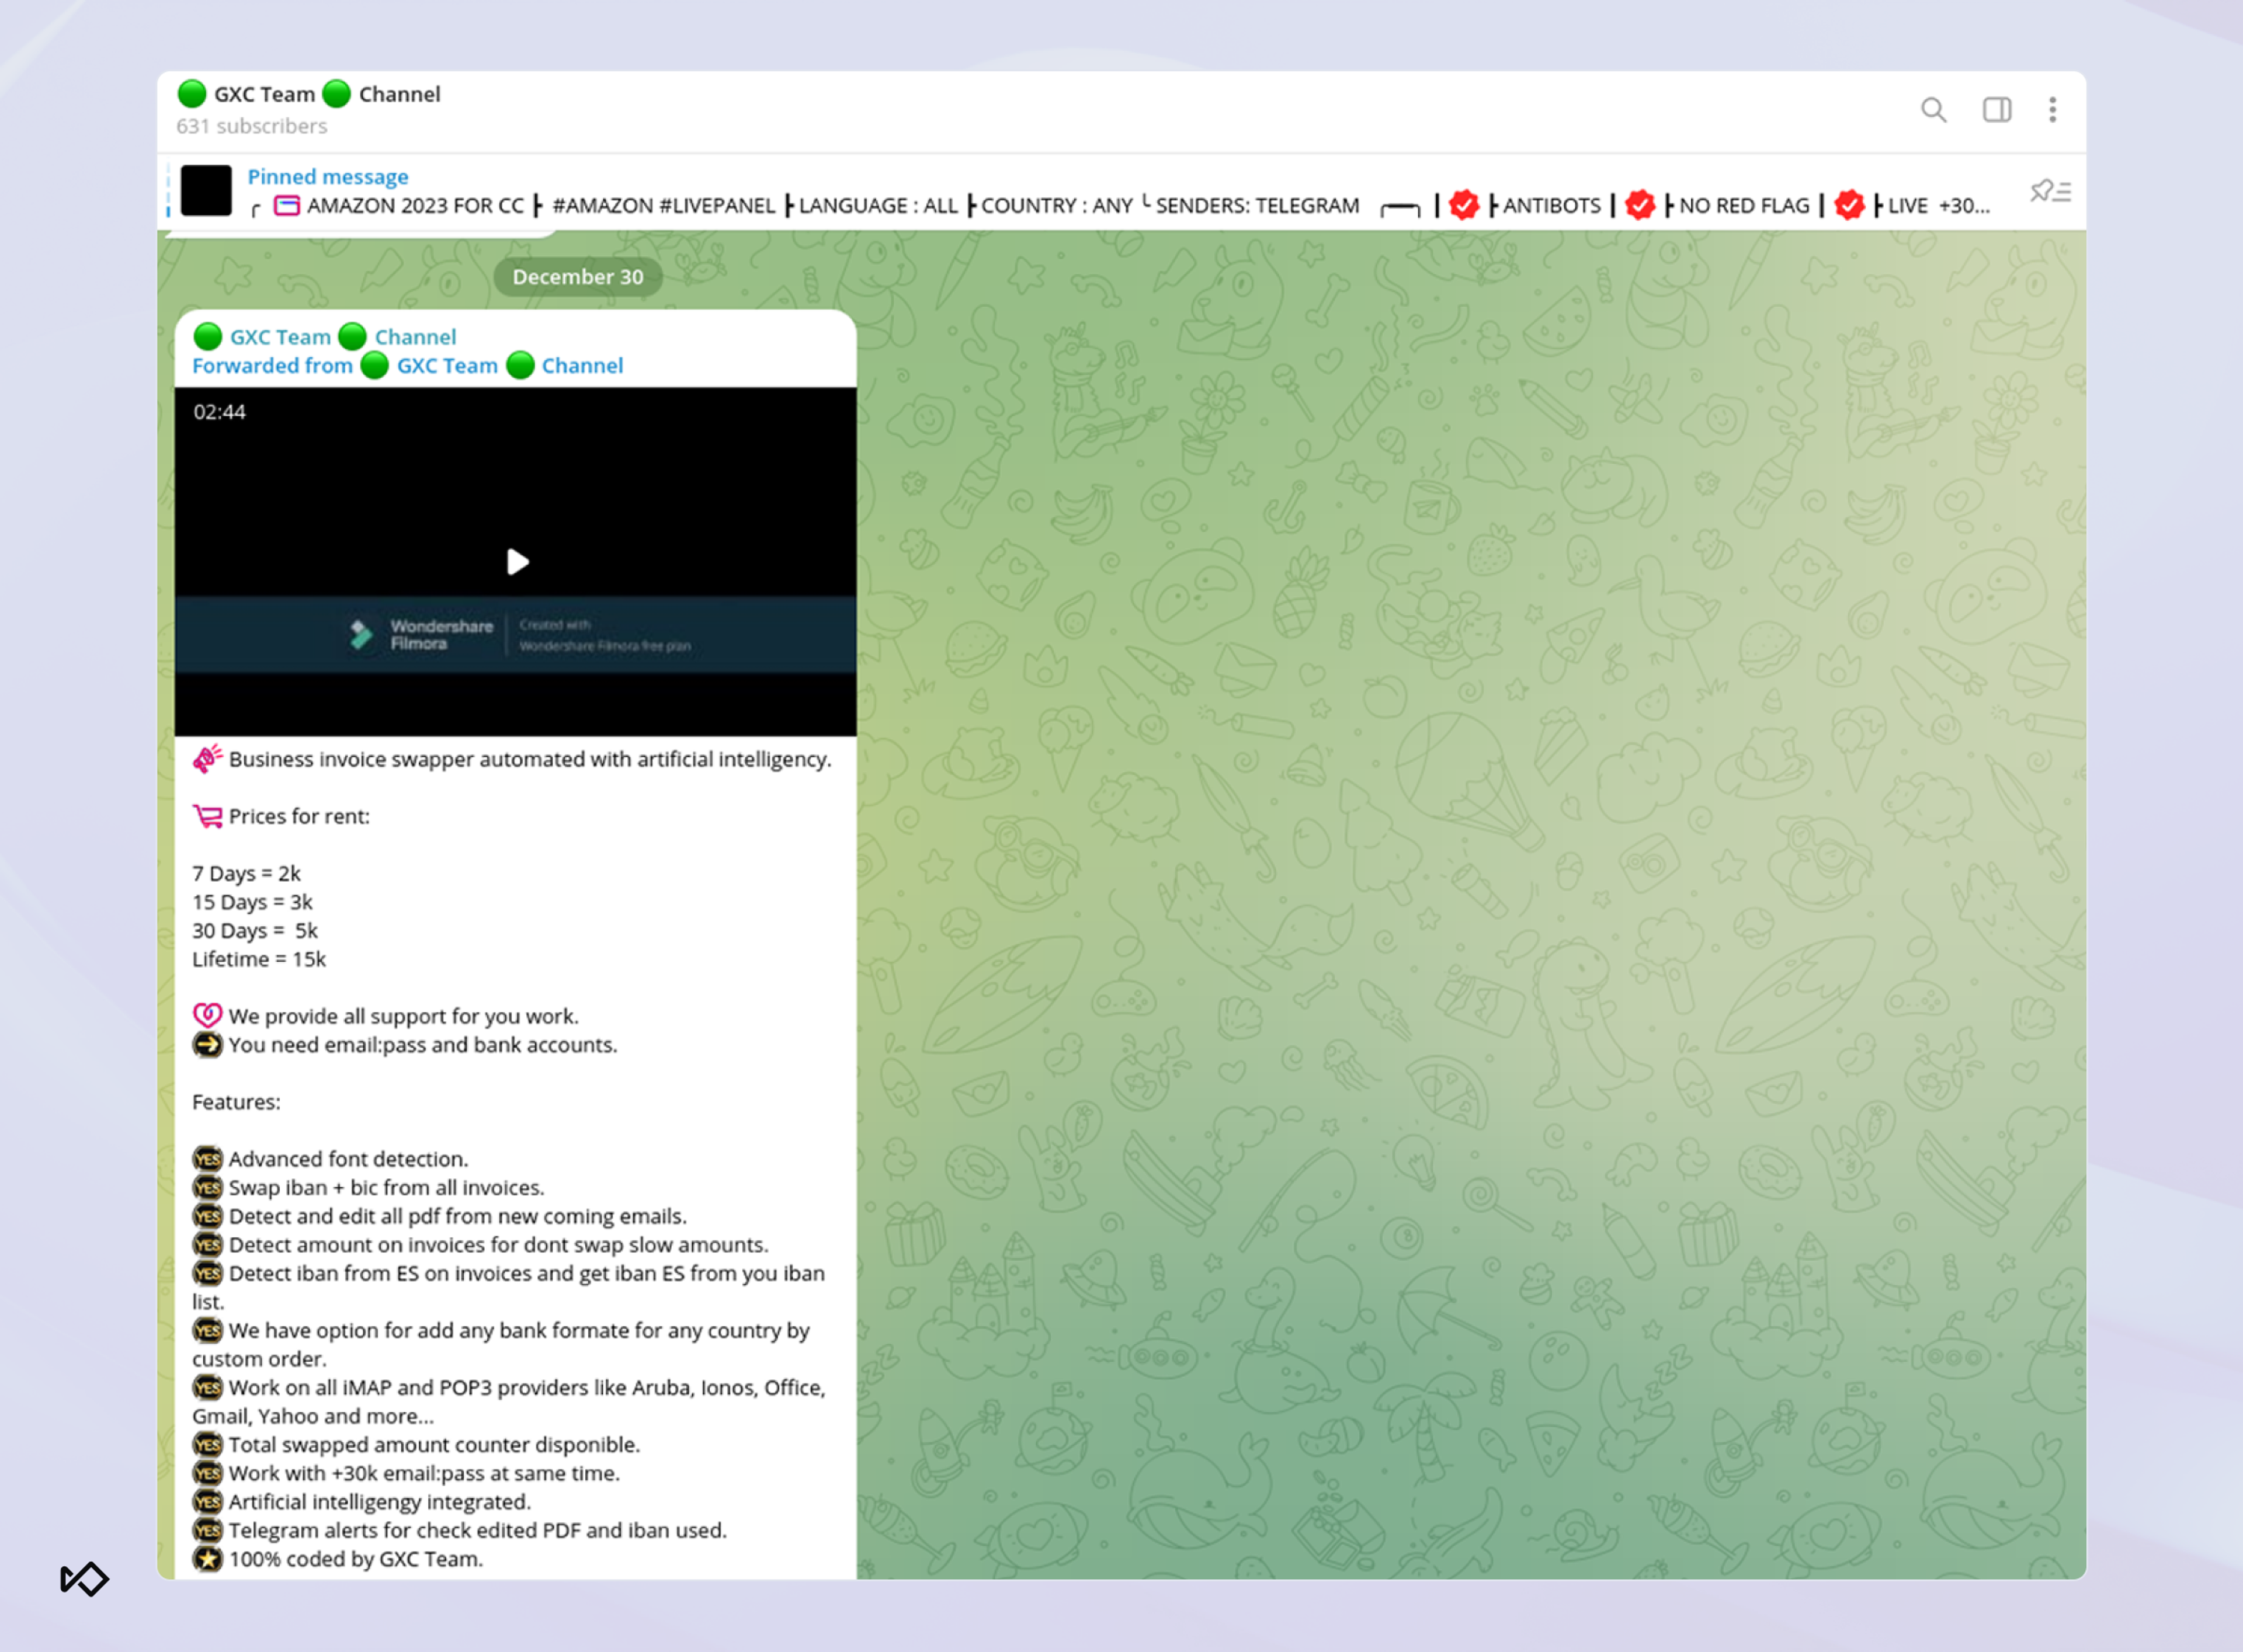Click the YES emoji beside Artificial intelligency integrated
The width and height of the screenshot is (2243, 1652).
coord(207,1502)
